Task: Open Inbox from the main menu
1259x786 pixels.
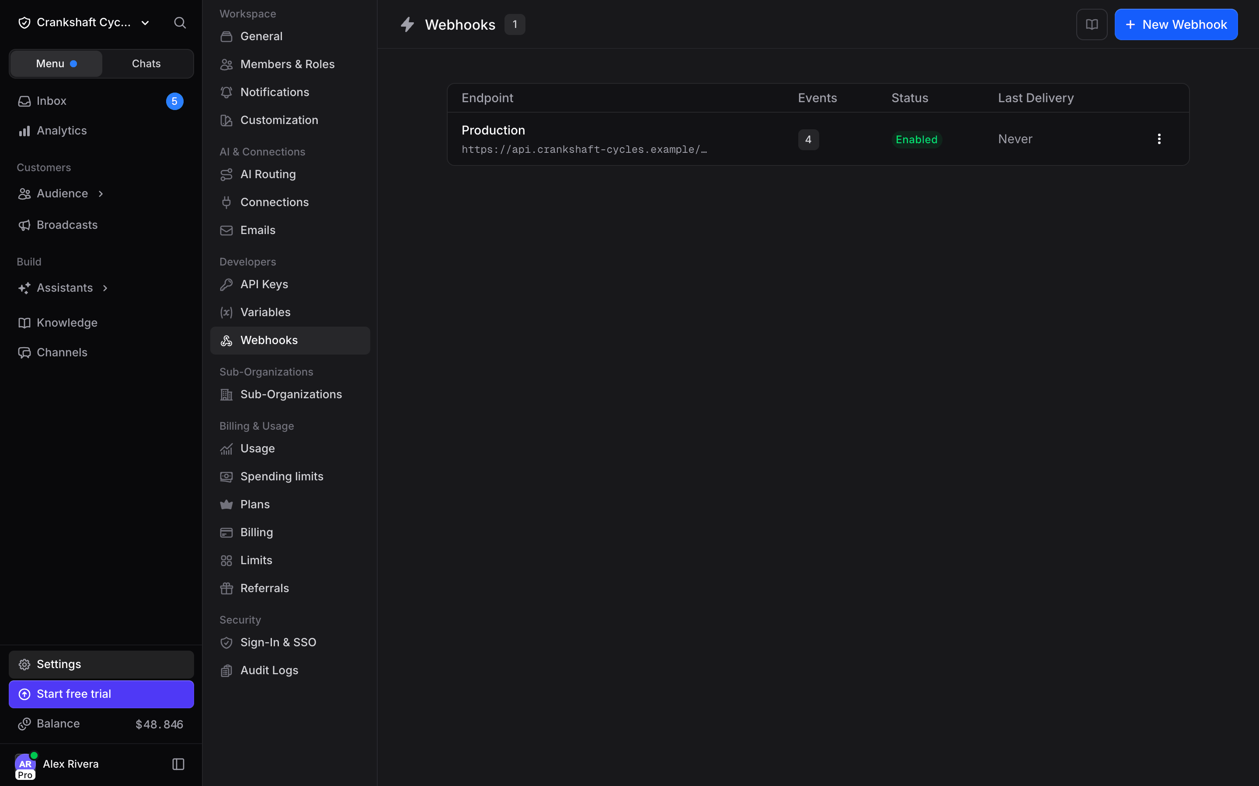Action: (101, 101)
